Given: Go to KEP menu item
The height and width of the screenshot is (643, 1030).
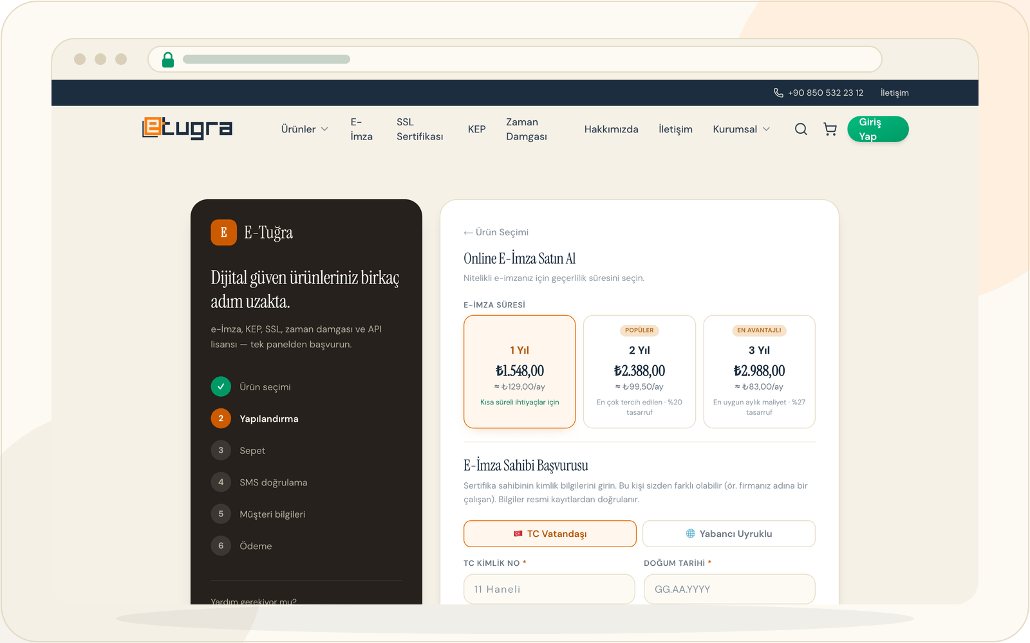Looking at the screenshot, I should tap(477, 129).
